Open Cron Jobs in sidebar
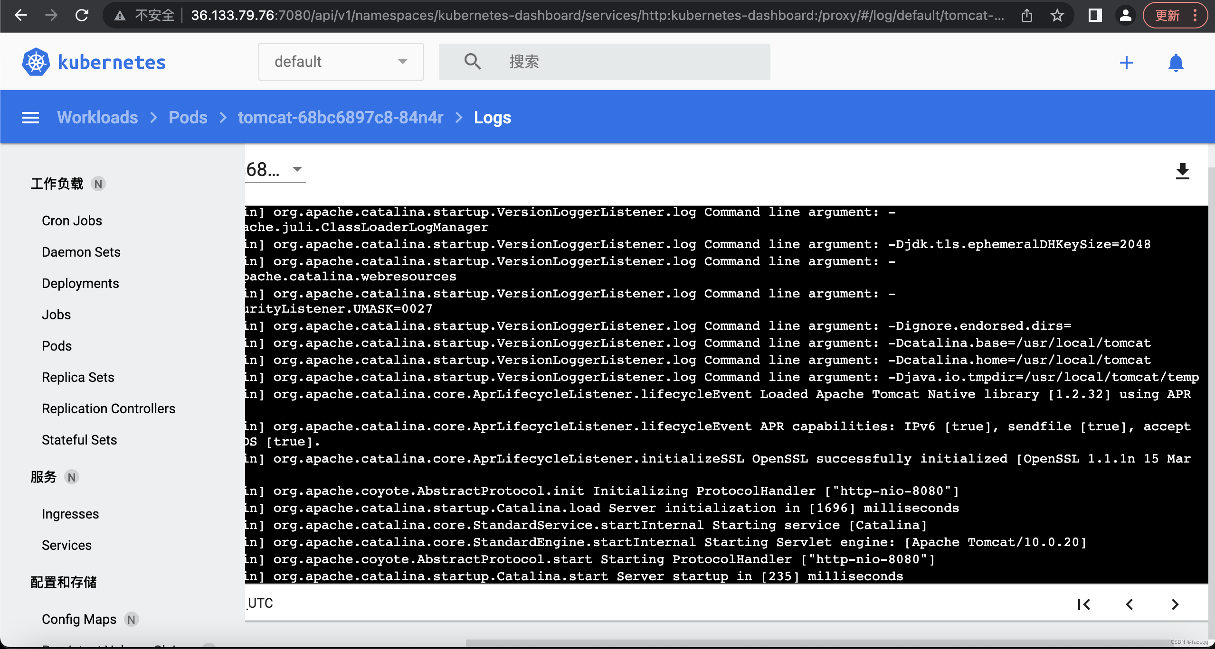1215x649 pixels. 72,221
